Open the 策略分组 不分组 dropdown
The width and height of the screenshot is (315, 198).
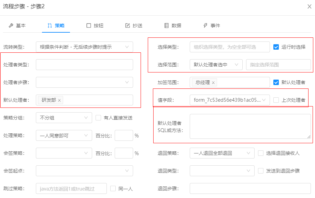click(x=64, y=118)
